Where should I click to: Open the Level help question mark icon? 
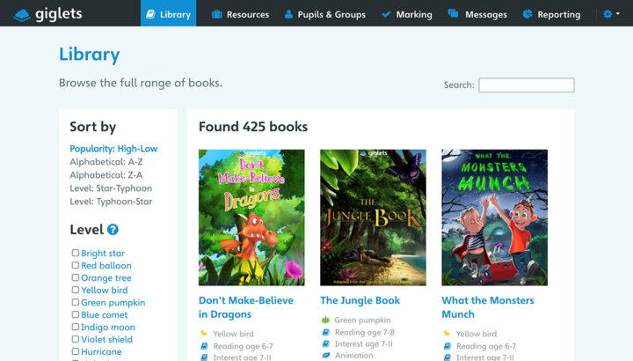113,230
